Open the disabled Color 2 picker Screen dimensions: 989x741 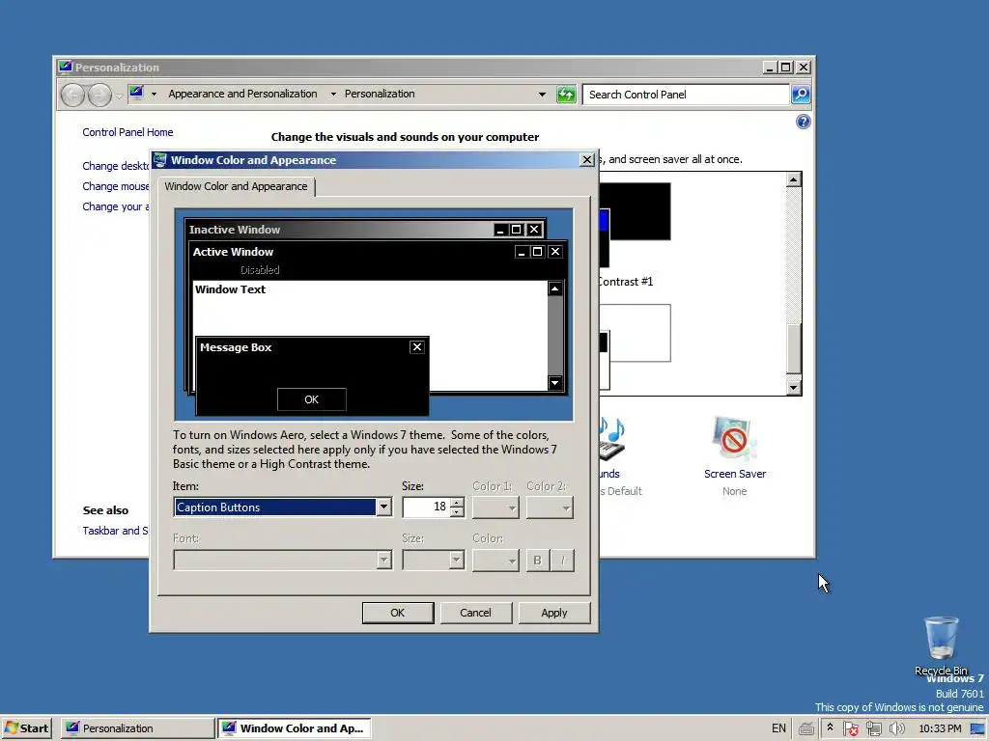click(550, 508)
